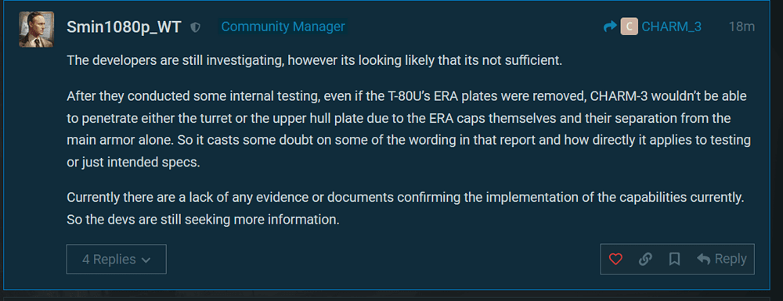Open the Smin1080p_WT username link
This screenshot has width=783, height=301.
(x=124, y=27)
